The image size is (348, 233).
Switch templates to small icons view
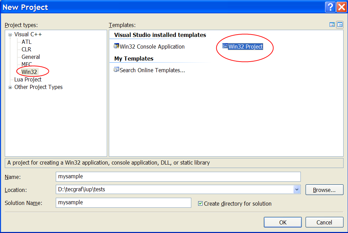click(x=340, y=25)
